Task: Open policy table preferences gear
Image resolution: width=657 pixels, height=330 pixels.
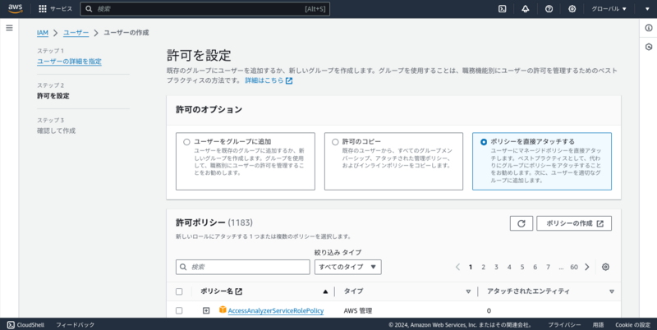Action: click(605, 267)
